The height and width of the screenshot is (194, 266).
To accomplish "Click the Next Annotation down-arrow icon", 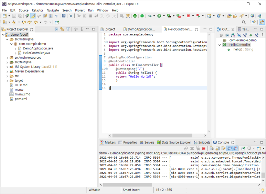I will pos(4,22).
